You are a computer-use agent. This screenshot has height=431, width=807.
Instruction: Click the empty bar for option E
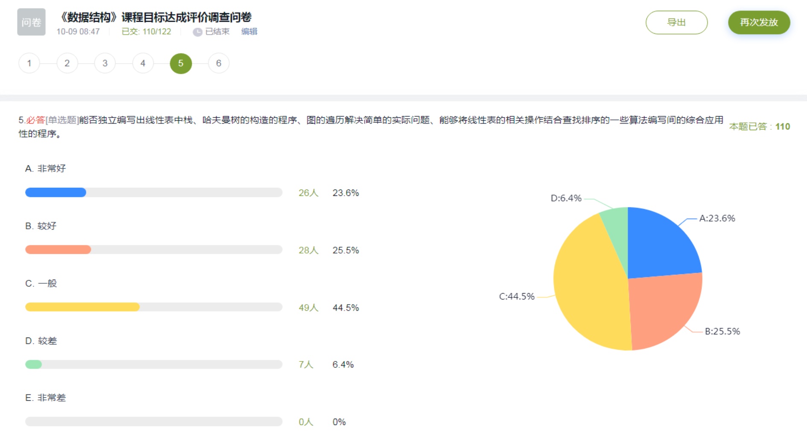click(x=154, y=422)
